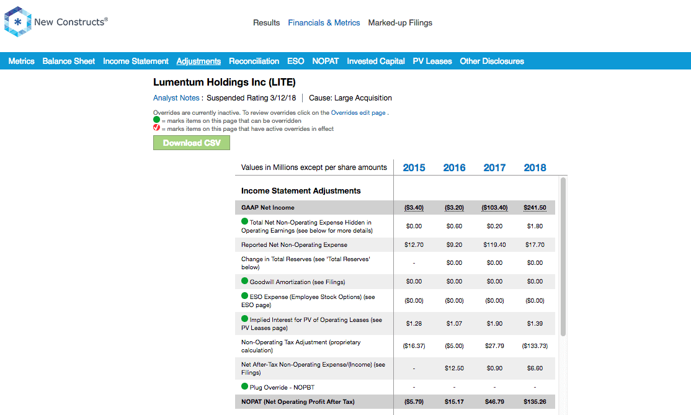The image size is (691, 415).
Task: Click Reported Net Non-Operating Expense row label
Action: coord(294,245)
